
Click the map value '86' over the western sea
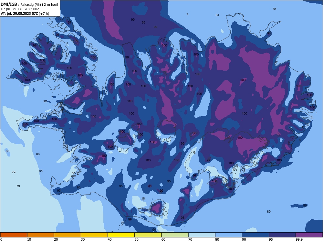pos(38,154)
